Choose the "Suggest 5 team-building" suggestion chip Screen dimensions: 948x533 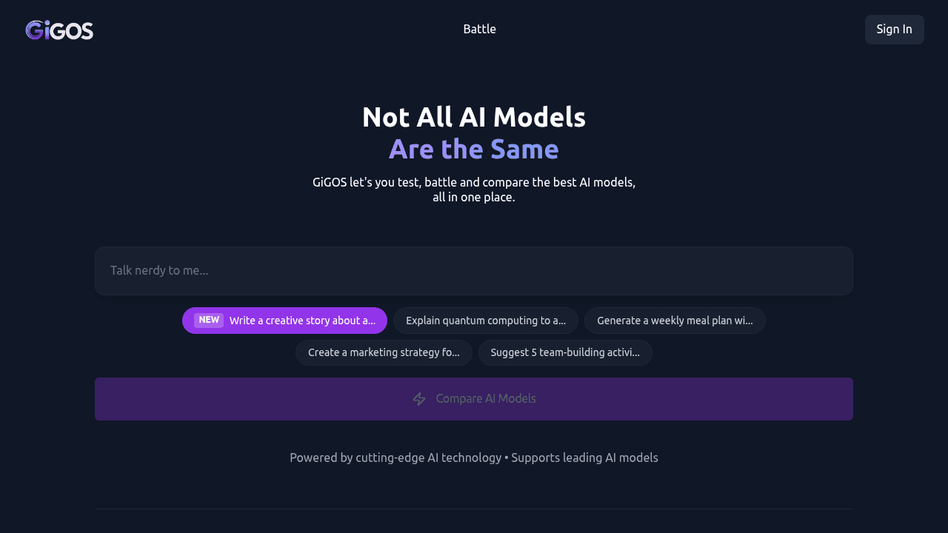tap(565, 353)
